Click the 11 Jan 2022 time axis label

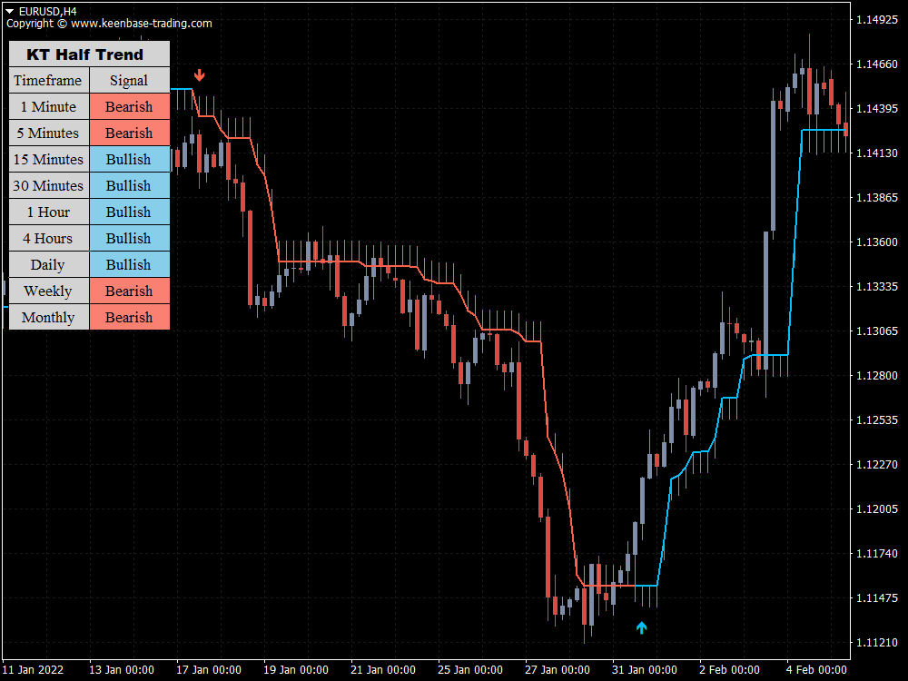[33, 669]
